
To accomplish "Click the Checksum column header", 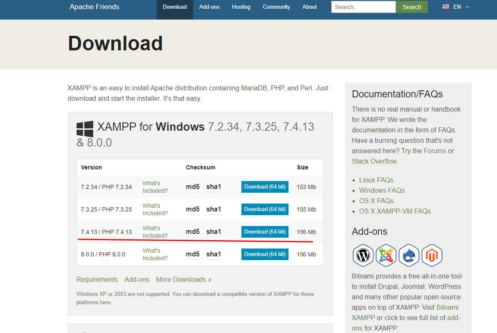I will 200,167.
